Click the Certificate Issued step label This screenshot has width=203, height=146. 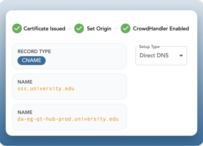point(44,28)
